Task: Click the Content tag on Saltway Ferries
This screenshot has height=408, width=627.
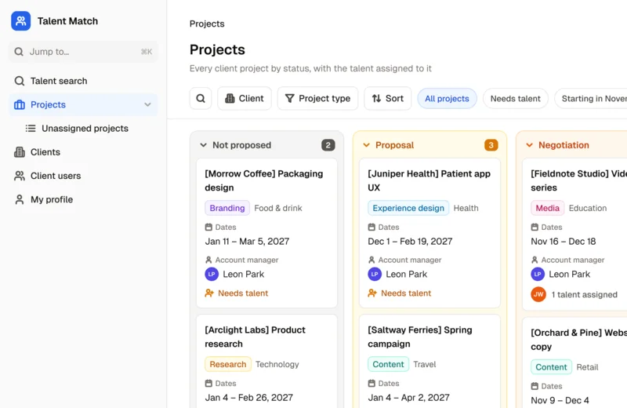Action: tap(388, 364)
